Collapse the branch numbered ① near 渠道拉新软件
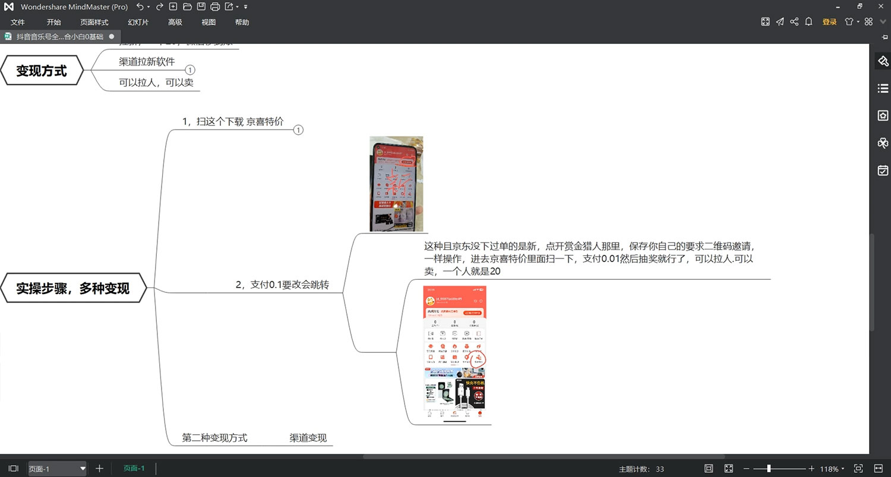This screenshot has height=477, width=891. (190, 70)
